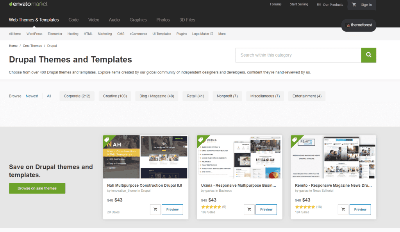Filter by Entertainment (4)
Screen dimensions: 400x232
point(307,96)
